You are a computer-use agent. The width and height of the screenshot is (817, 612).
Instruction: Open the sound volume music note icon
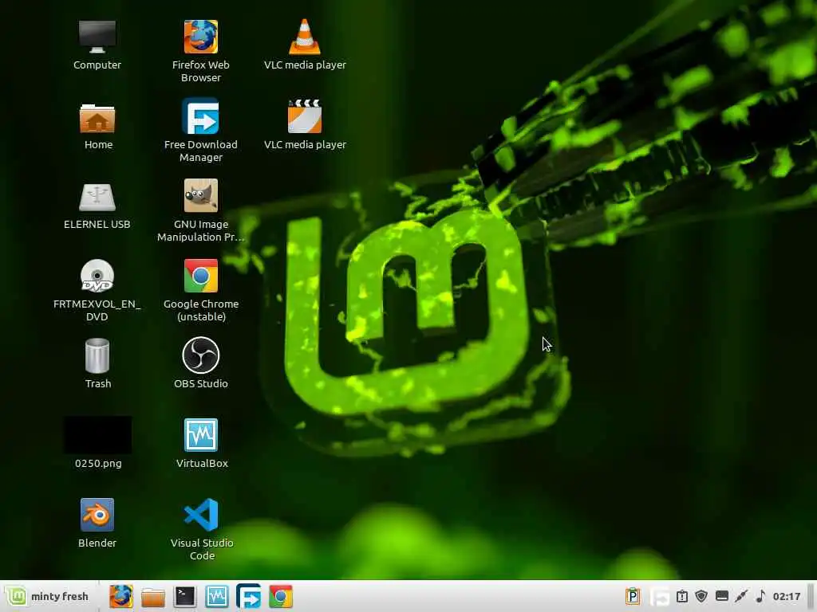coord(760,596)
